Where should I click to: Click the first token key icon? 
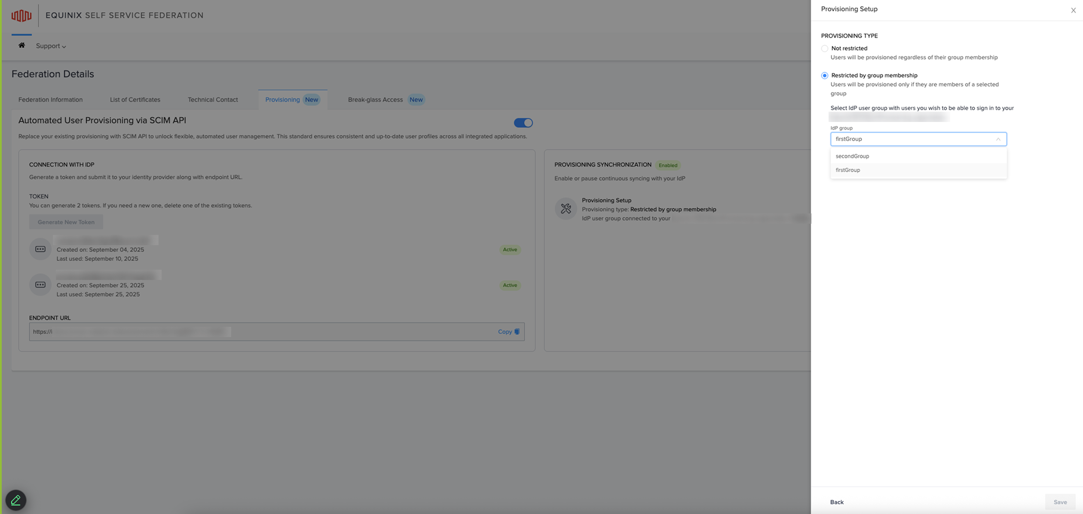pyautogui.click(x=40, y=249)
